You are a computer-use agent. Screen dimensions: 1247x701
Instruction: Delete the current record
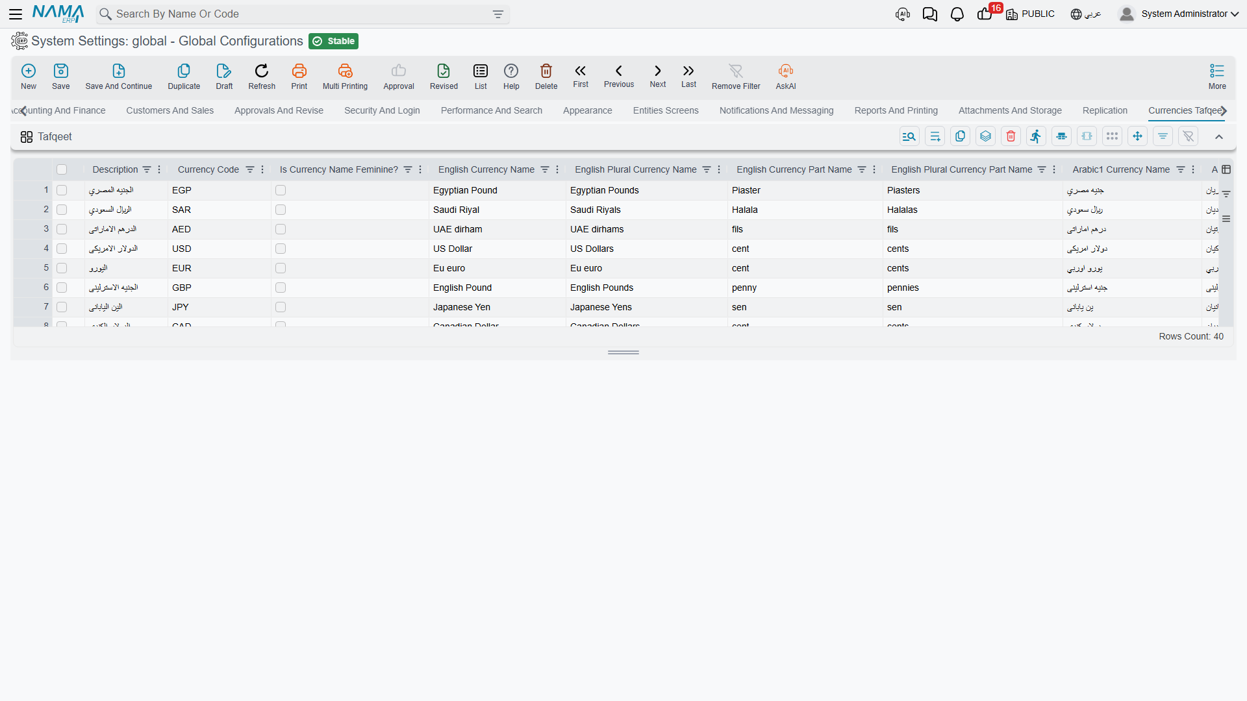[546, 77]
